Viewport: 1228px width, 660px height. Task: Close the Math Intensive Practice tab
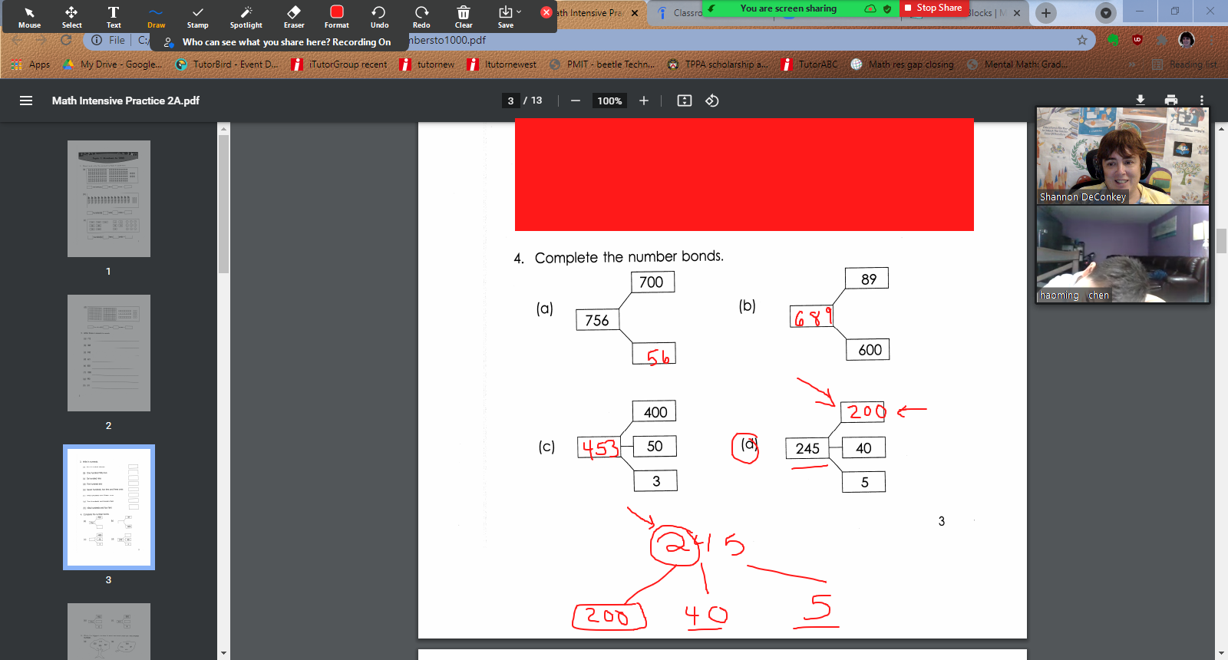pos(635,13)
